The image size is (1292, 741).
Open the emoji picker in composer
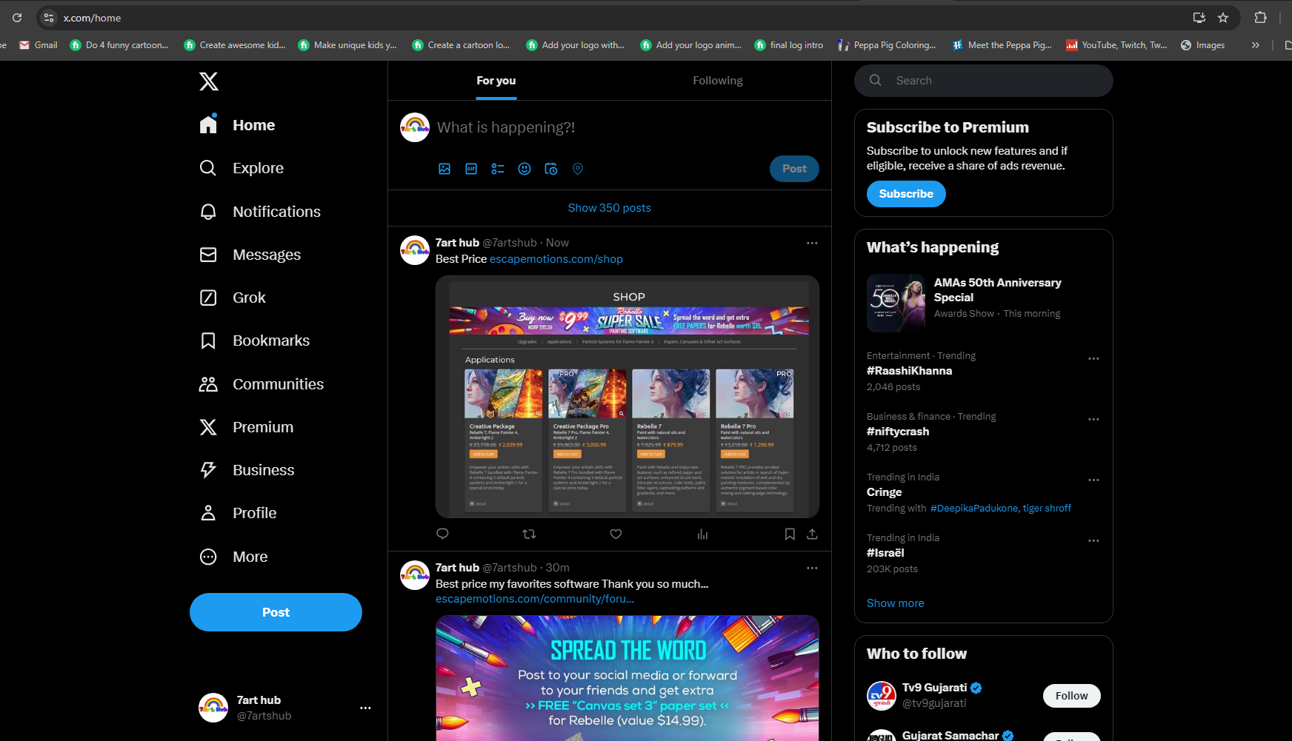(x=525, y=169)
